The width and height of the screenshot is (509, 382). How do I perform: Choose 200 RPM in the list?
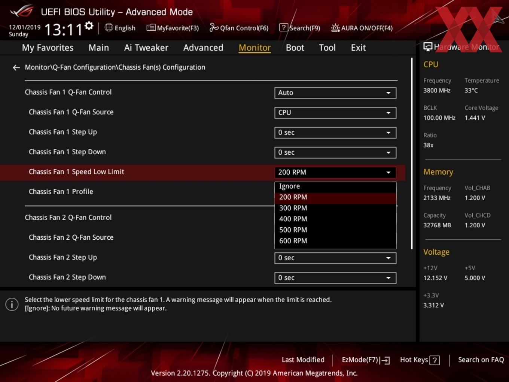(335, 197)
